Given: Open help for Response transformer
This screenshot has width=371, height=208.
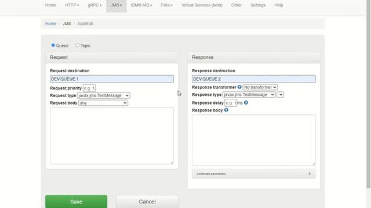Looking at the screenshot, I should (x=239, y=87).
